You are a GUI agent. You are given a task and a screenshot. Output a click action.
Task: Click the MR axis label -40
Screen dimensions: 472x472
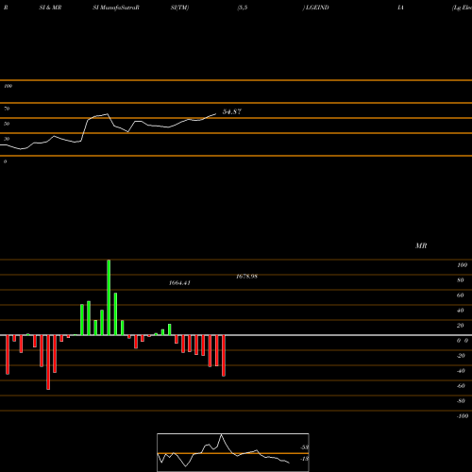point(461,371)
